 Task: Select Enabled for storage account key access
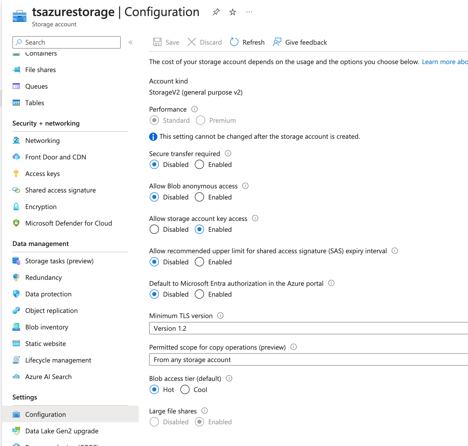pos(199,229)
